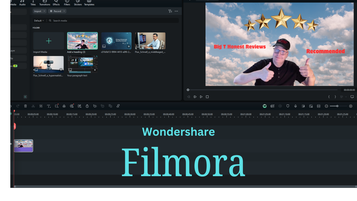Click the redo arrow in timeline toolbar

click(18, 106)
